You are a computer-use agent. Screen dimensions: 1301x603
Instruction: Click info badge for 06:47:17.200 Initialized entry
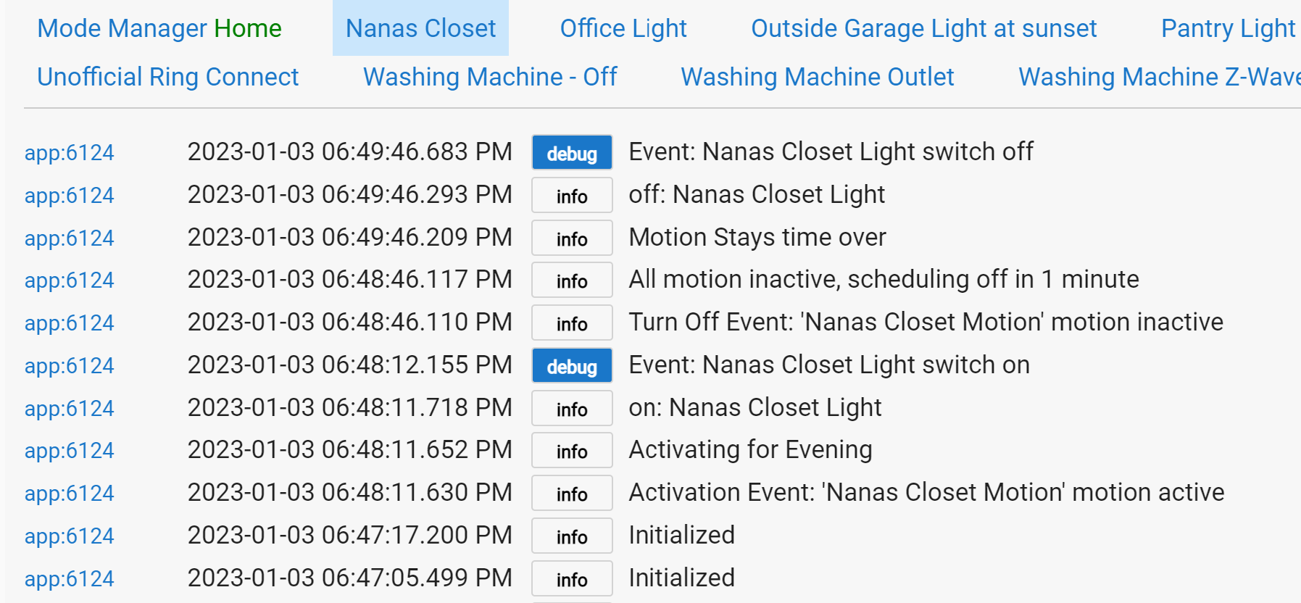[x=572, y=536]
